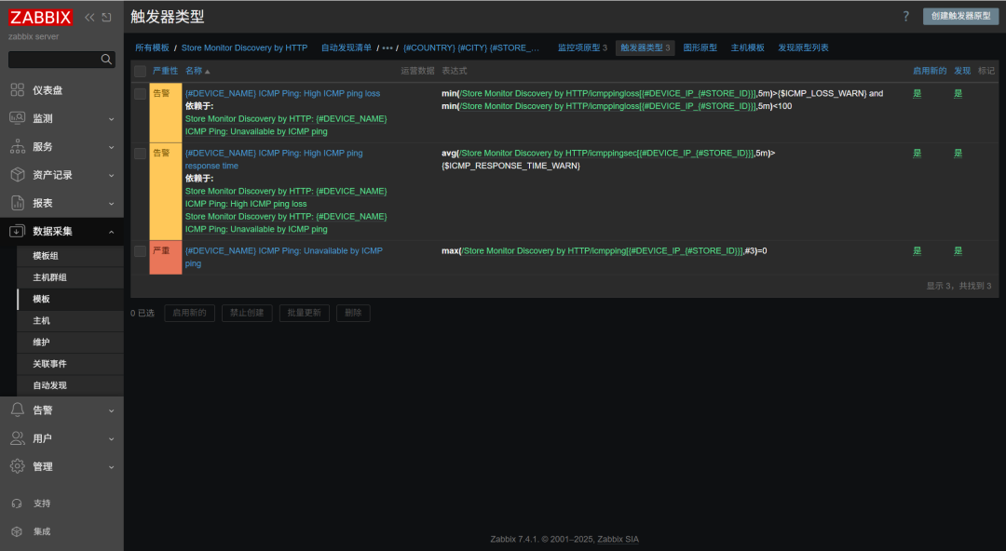Image resolution: width=1006 pixels, height=551 pixels.
Task: Collapse the 数据采集 menu chevron
Action: 111,232
